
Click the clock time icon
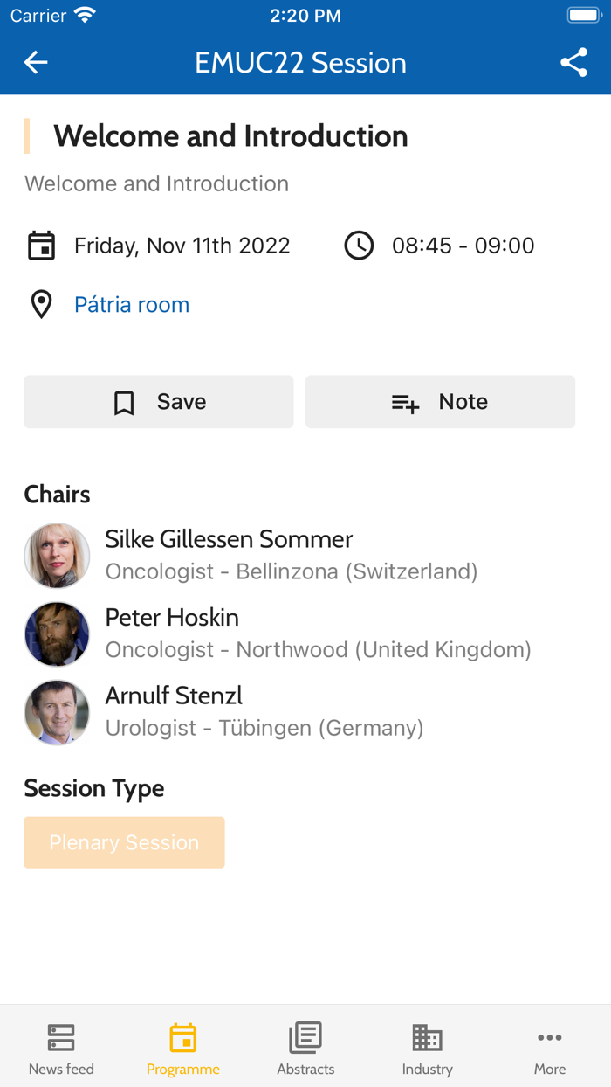(x=359, y=246)
